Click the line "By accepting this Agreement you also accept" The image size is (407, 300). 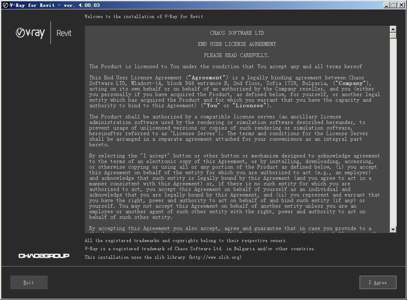(230, 229)
